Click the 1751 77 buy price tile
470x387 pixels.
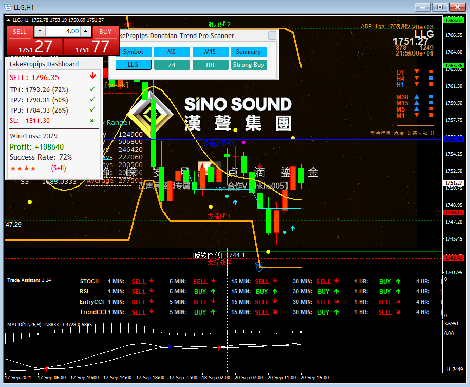coord(91,47)
